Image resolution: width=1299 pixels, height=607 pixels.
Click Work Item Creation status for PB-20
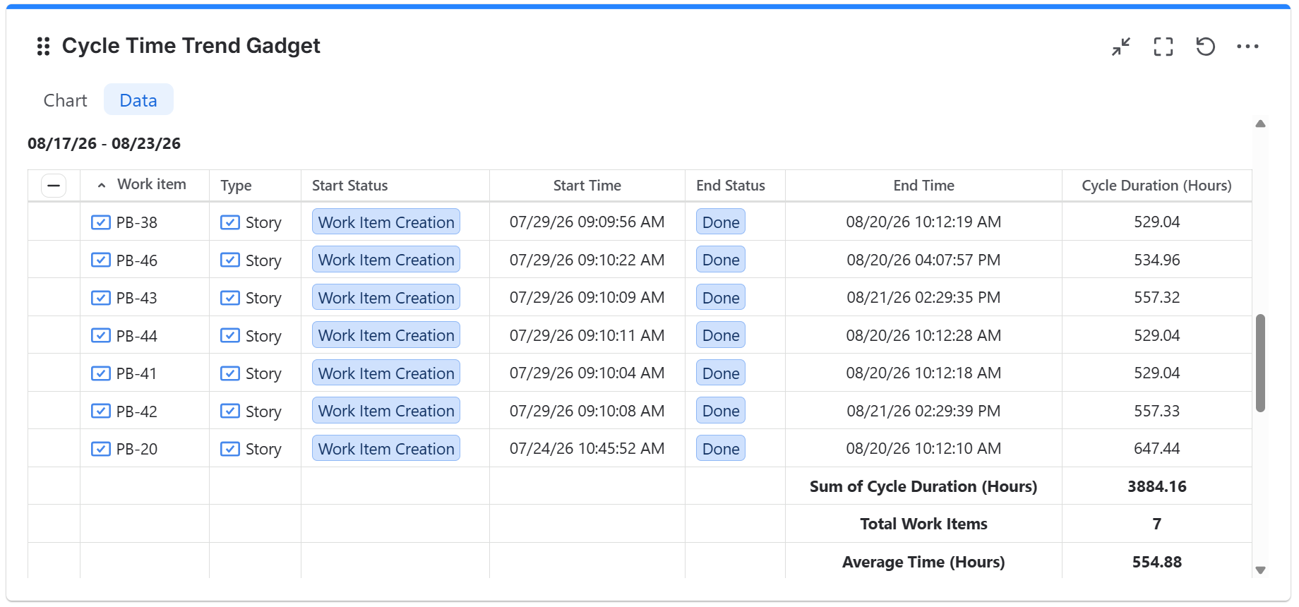[x=386, y=448]
